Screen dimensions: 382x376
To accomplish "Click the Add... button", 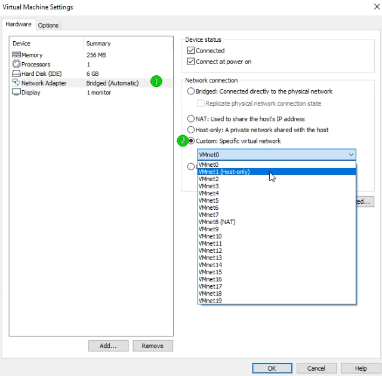I will [108, 346].
